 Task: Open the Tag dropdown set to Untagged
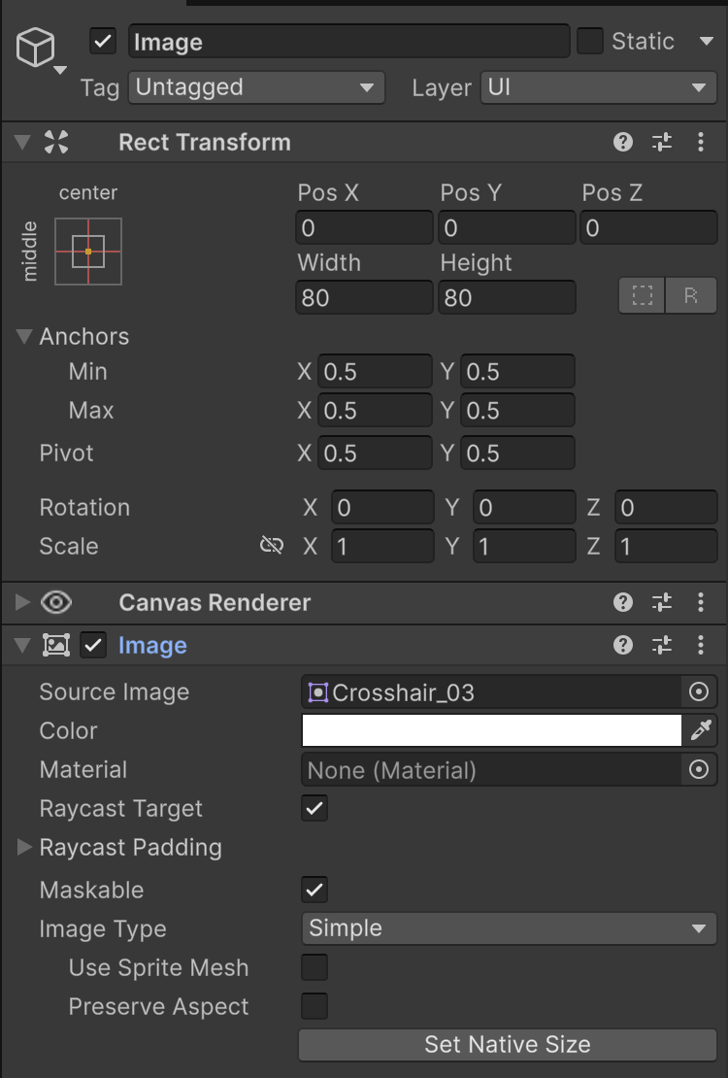256,87
